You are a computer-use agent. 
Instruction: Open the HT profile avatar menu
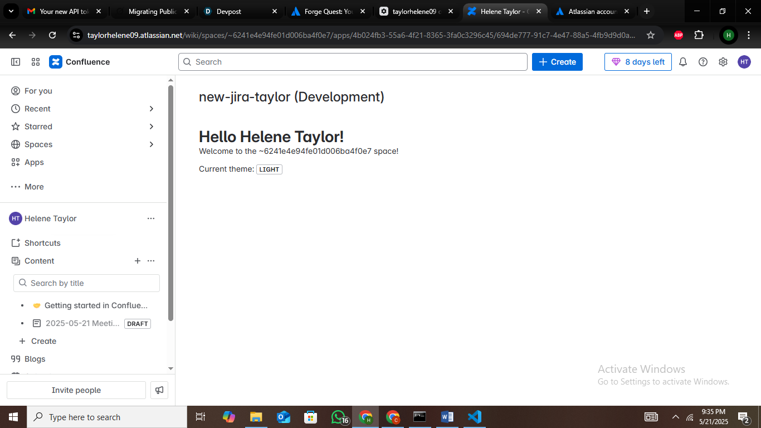(744, 62)
